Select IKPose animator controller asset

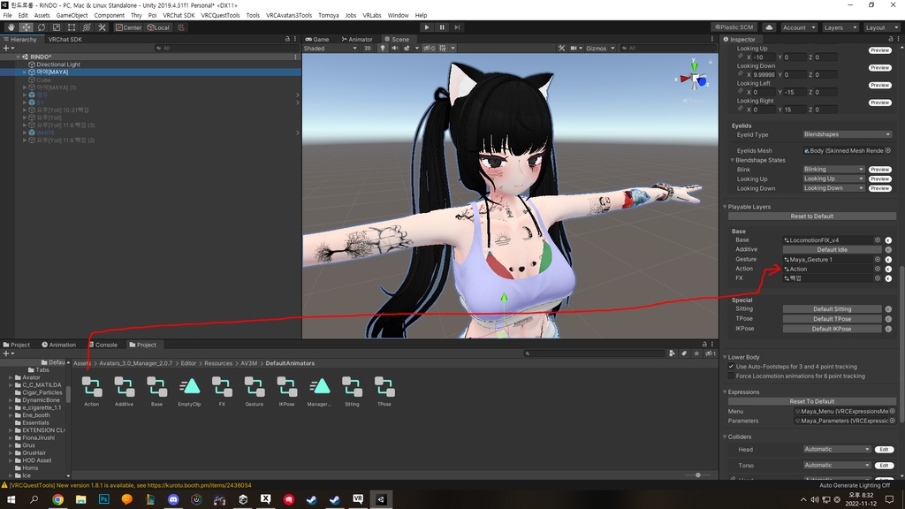click(x=287, y=391)
